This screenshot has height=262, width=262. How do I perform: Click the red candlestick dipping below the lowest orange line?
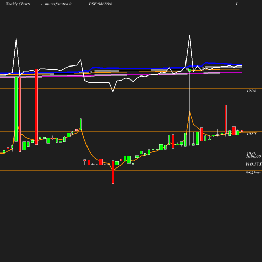[x=113, y=172]
